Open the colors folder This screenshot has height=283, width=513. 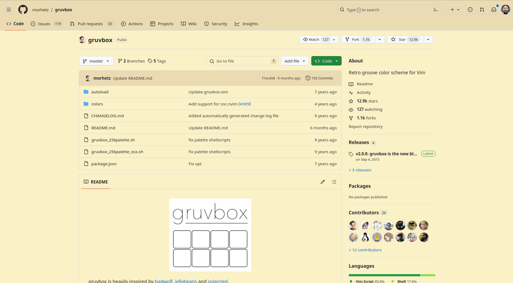click(x=97, y=104)
